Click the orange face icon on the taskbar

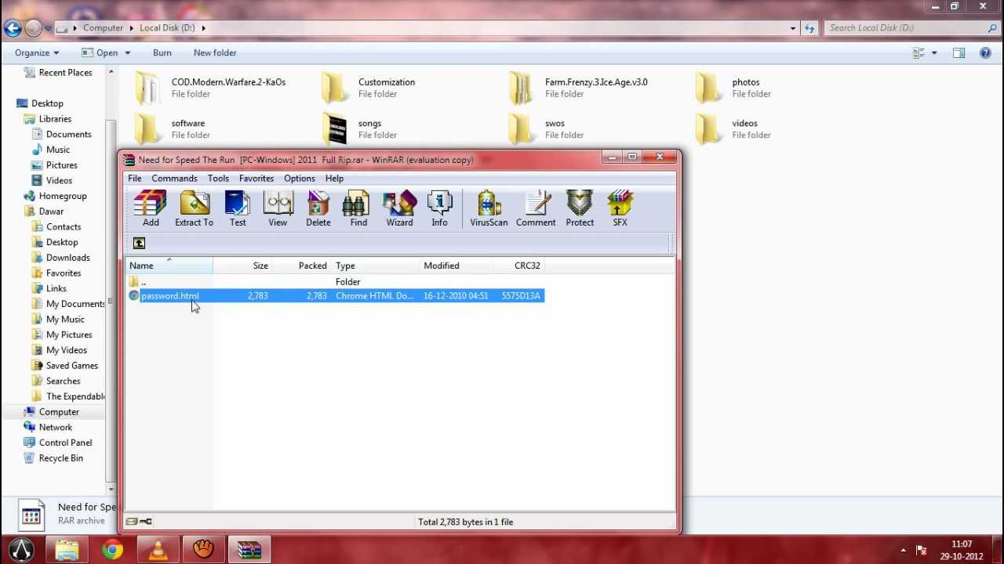click(204, 550)
